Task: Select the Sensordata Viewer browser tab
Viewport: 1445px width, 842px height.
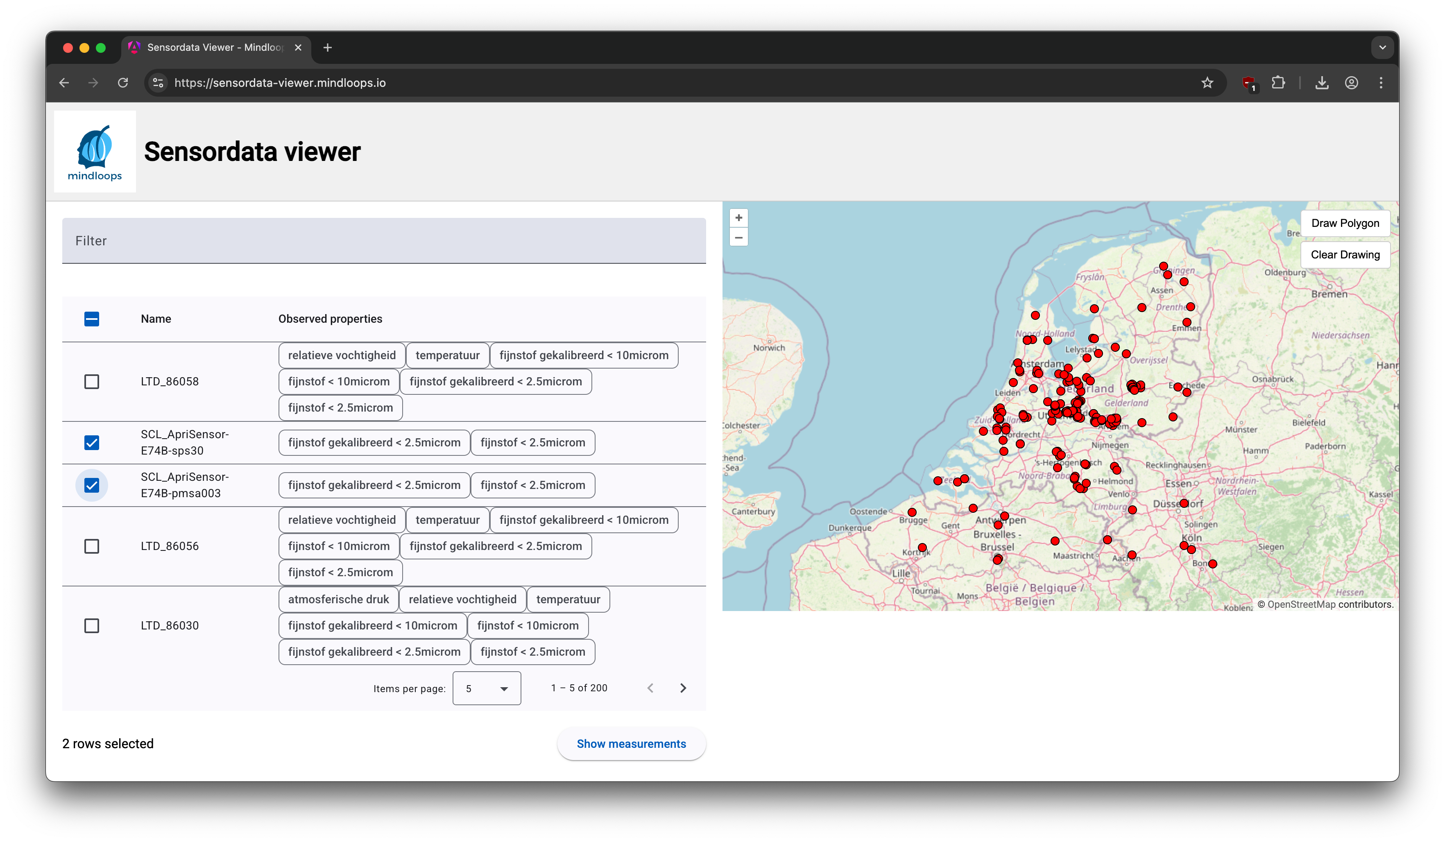Action: (x=215, y=48)
